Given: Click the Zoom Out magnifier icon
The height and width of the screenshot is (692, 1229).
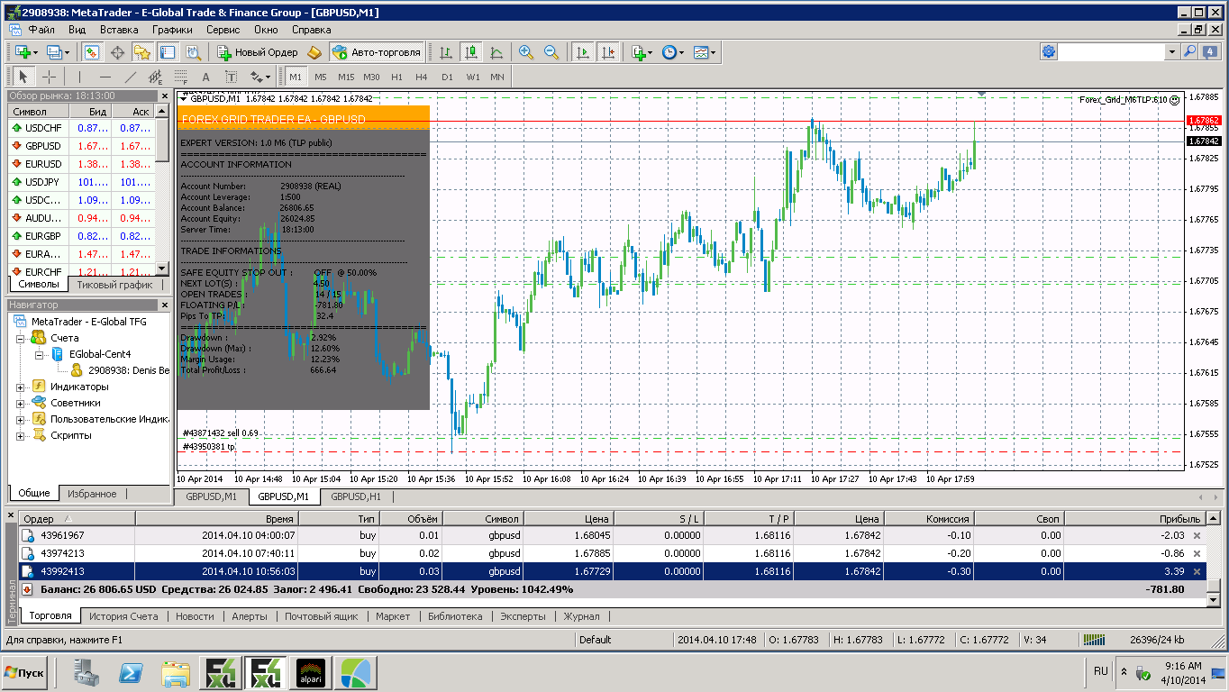Looking at the screenshot, I should click(551, 52).
